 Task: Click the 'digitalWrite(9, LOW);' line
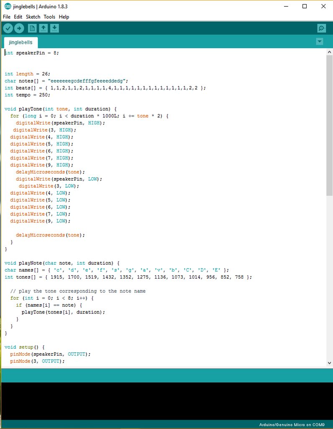click(41, 221)
